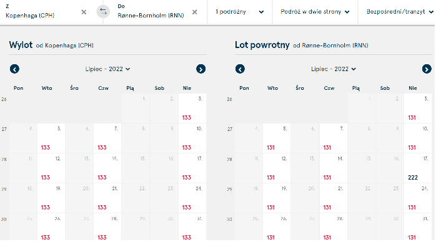Choose July 14 in departure calendar
Image resolution: width=436 pixels, height=242 pixels.
[x=107, y=168]
